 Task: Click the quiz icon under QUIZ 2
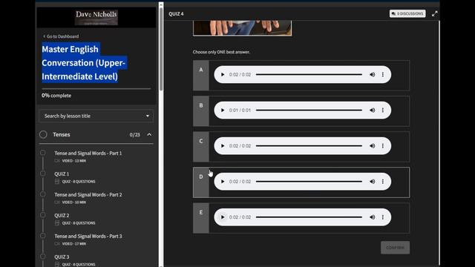[57, 222]
